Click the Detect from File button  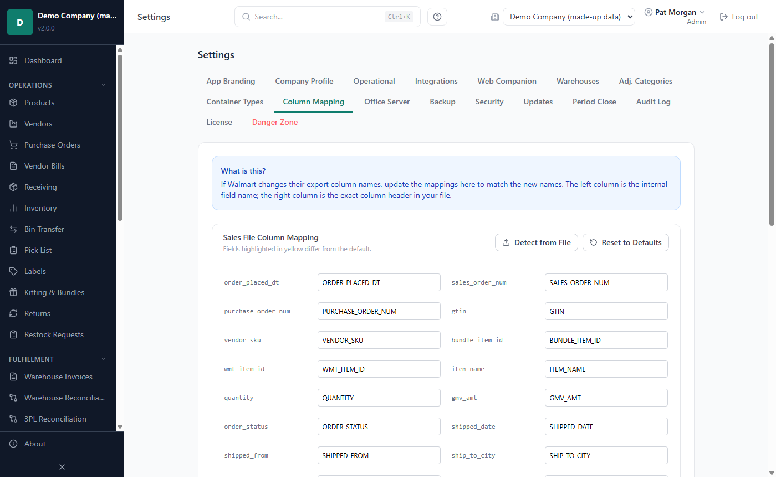[x=537, y=242]
